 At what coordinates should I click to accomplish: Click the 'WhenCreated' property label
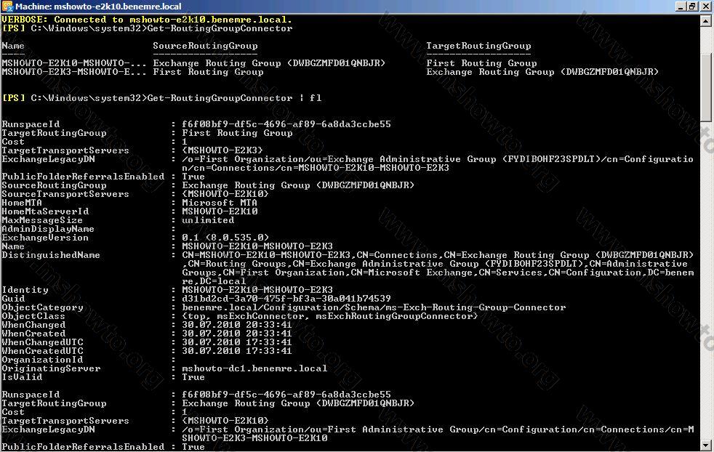[x=33, y=334]
